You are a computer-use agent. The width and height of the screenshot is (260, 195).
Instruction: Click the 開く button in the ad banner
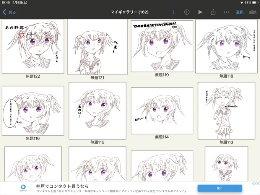tap(220, 188)
